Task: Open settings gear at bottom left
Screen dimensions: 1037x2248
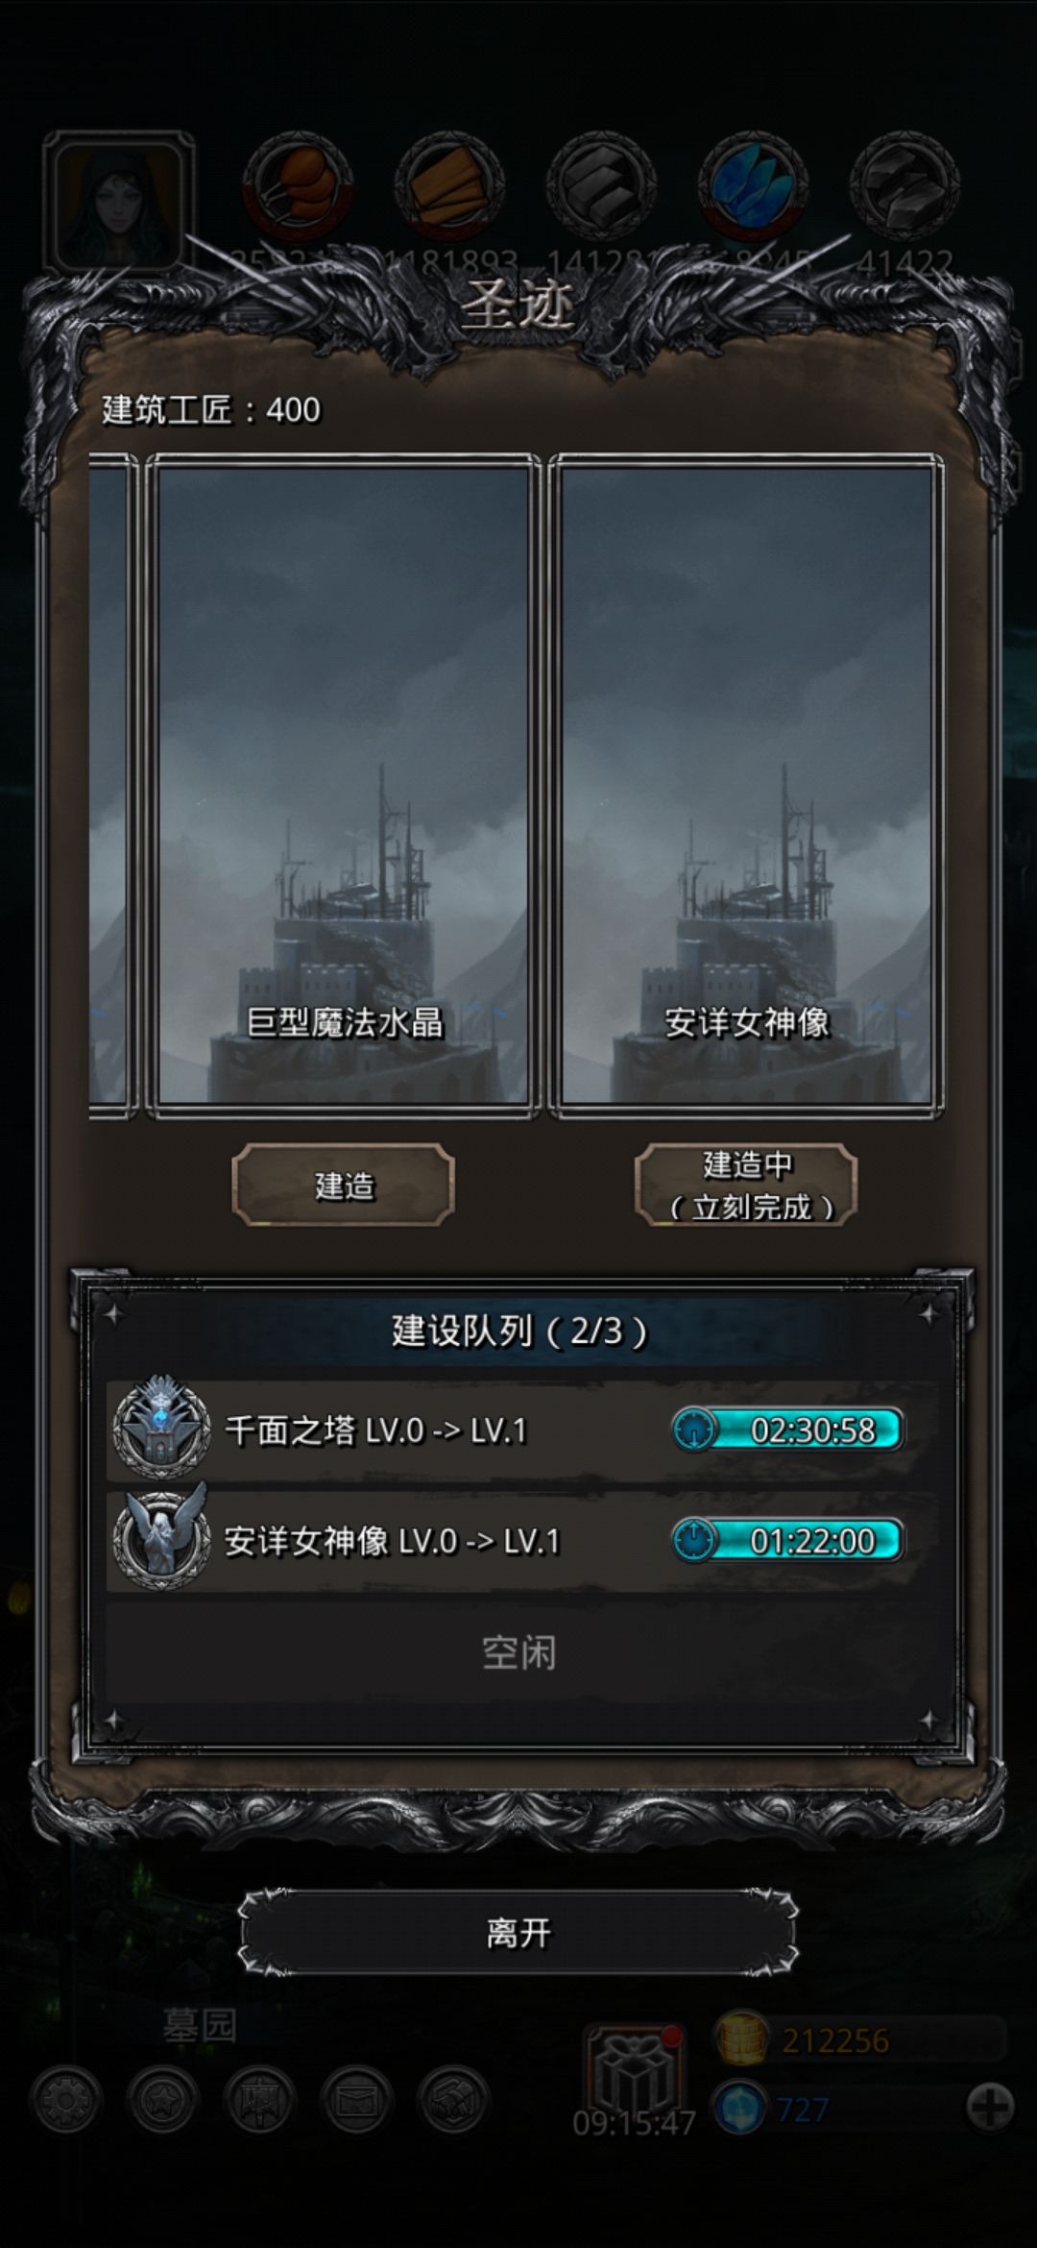Action: tap(65, 2101)
